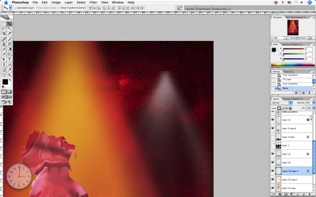Viewport: 316px width, 197px height.
Task: Select the Blur tool
Action: tap(4, 54)
